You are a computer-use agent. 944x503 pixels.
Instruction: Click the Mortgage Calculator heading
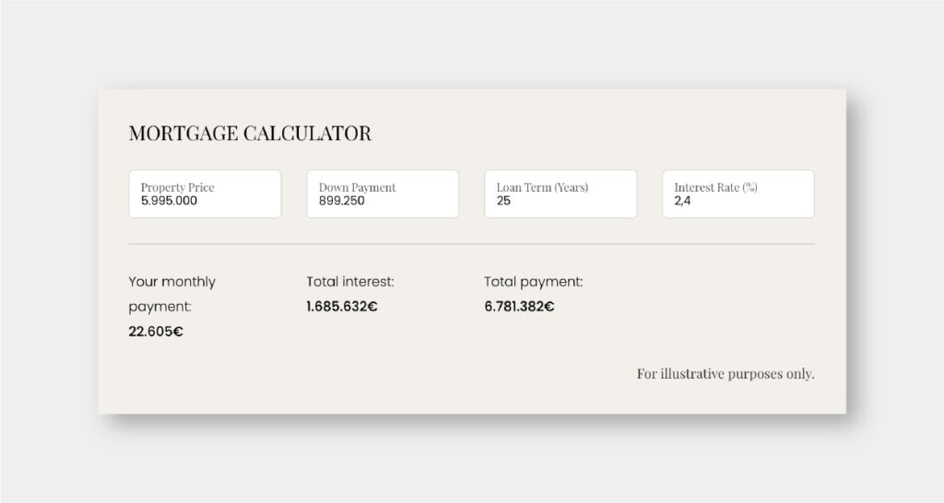[250, 134]
